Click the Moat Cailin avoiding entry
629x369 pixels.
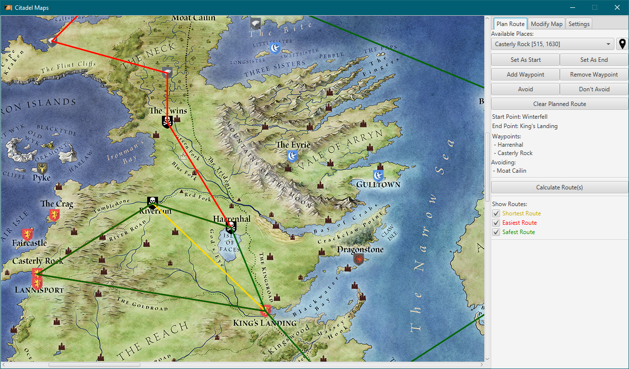click(512, 171)
